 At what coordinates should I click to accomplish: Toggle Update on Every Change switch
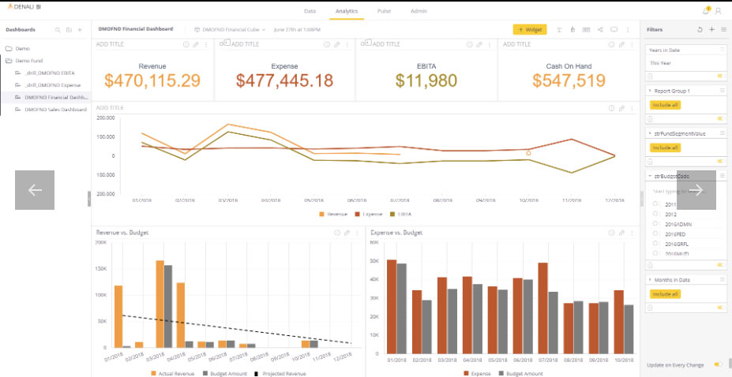pos(718,364)
